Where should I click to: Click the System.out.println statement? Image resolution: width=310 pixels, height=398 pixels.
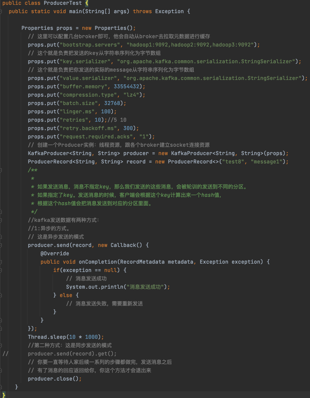pos(118,287)
